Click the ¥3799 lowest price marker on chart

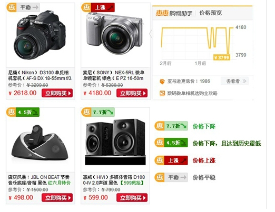(x=222, y=57)
